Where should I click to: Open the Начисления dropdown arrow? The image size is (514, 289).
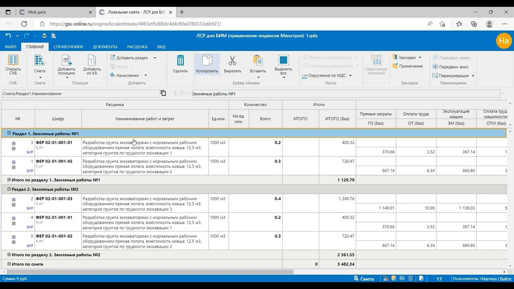145,75
